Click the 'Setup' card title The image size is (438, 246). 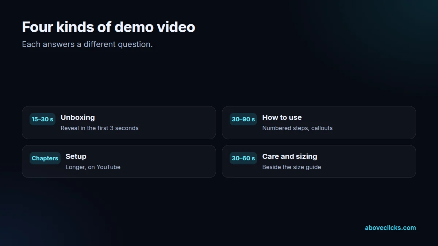tap(76, 156)
